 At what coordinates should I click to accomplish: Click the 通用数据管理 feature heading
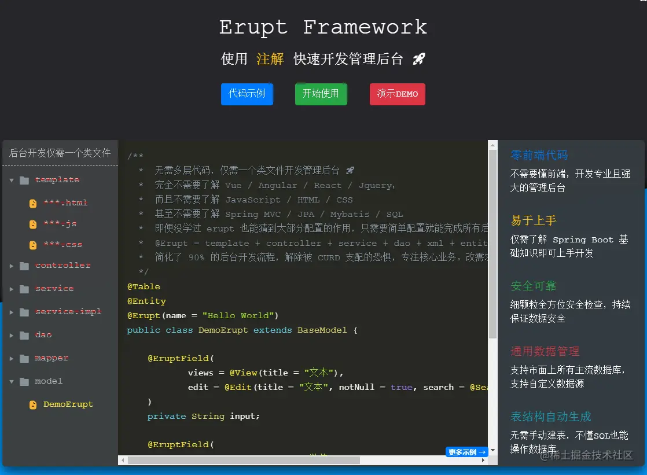tap(545, 351)
